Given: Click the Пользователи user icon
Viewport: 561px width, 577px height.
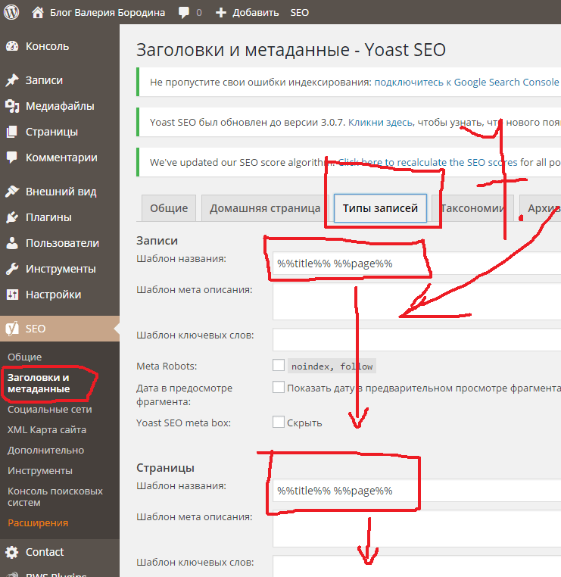Looking at the screenshot, I should click(x=12, y=243).
